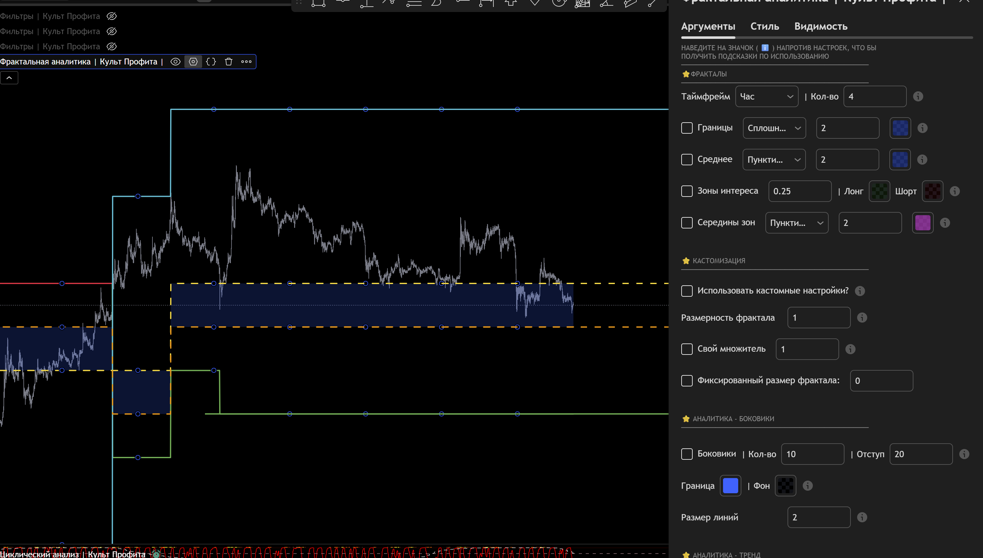Viewport: 983px width, 558px height.
Task: Click the Кол-во input field with 4
Action: pyautogui.click(x=875, y=97)
